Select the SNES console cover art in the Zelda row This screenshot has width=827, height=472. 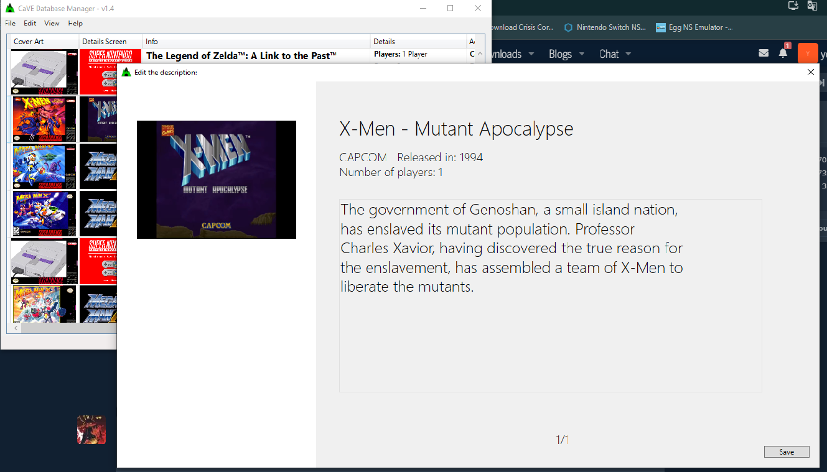tap(45, 72)
